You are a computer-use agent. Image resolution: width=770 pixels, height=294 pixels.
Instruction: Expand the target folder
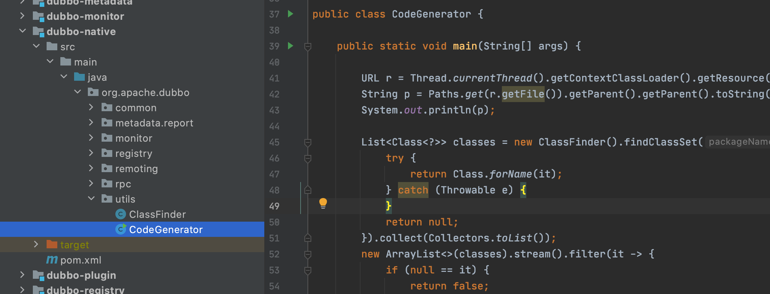(36, 244)
